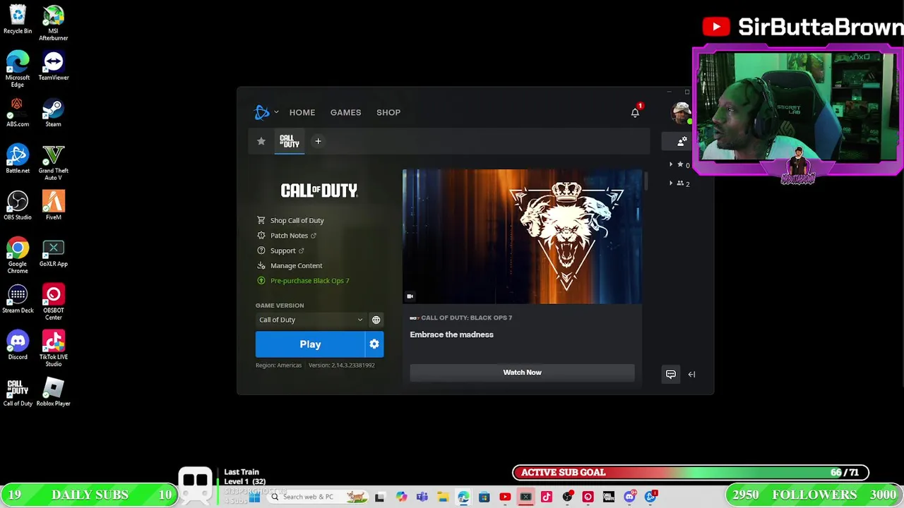Launch FiveM desktop shortcut
Image resolution: width=904 pixels, height=508 pixels.
(54, 205)
